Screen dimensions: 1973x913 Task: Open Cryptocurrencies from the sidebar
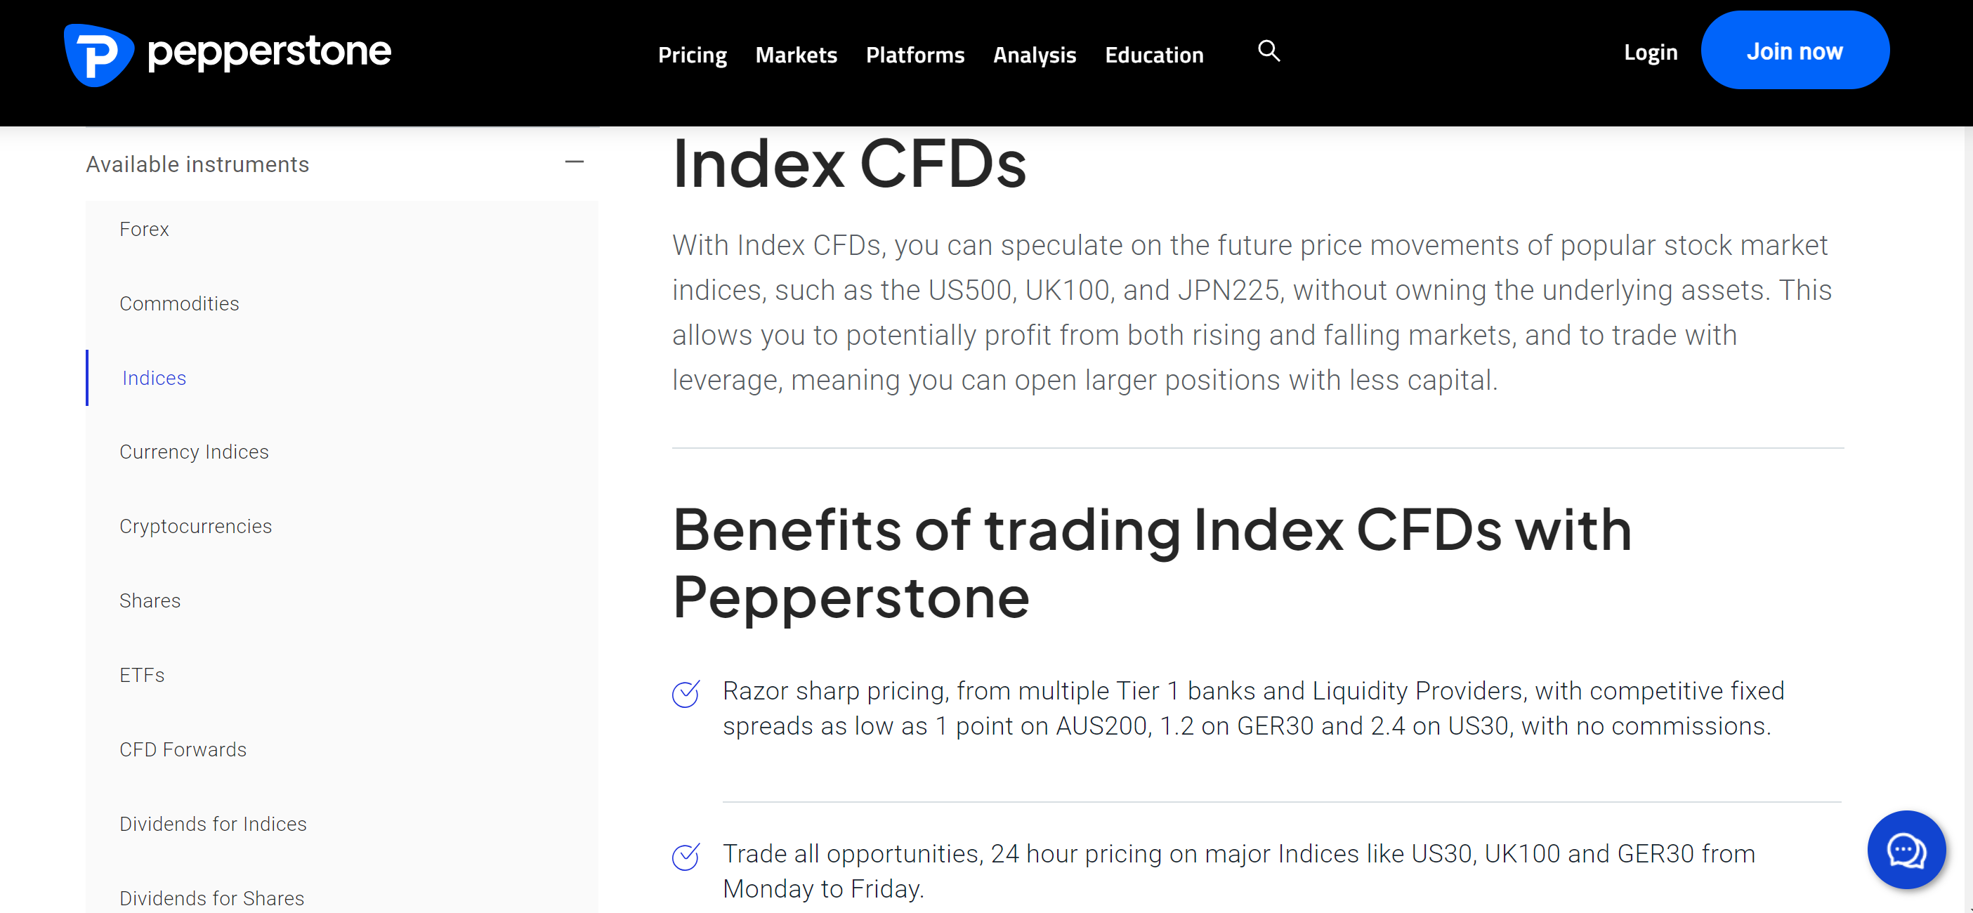tap(195, 526)
